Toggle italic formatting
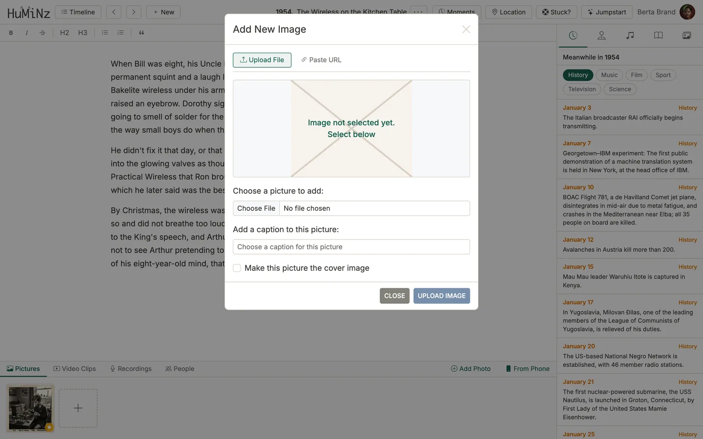703x439 pixels. [26, 33]
